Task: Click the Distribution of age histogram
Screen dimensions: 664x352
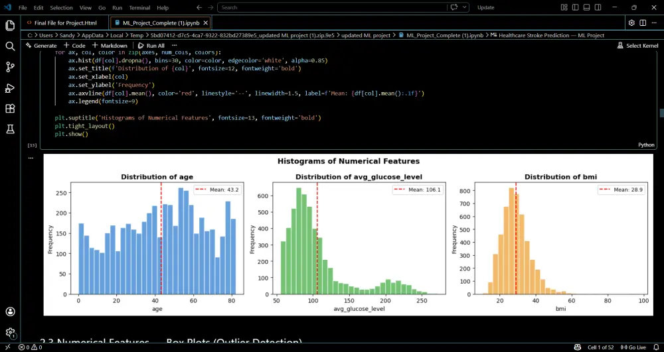Action: click(157, 239)
